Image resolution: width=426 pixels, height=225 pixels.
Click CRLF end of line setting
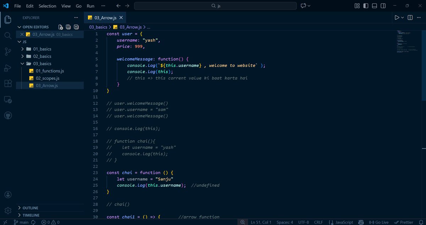318,222
